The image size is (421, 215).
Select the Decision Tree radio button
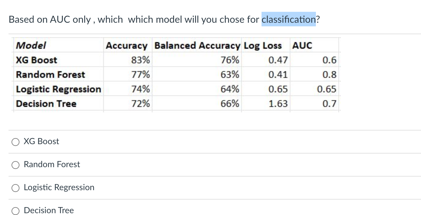click(x=15, y=211)
